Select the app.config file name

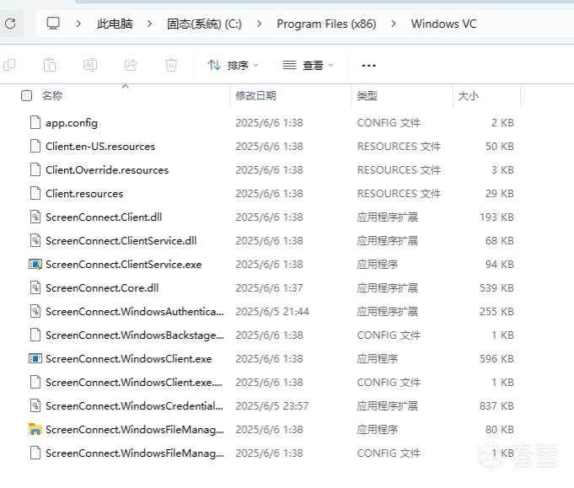coord(72,123)
